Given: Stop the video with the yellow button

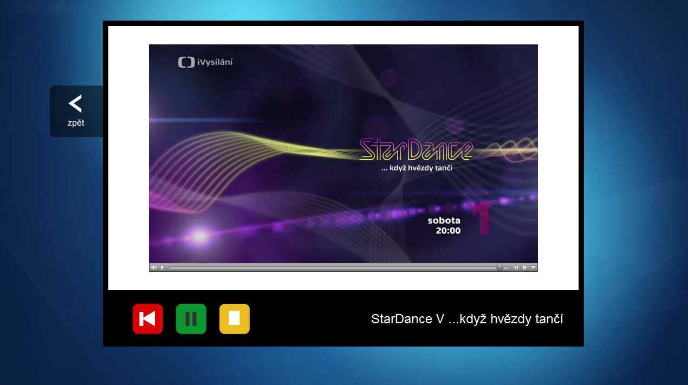Looking at the screenshot, I should tap(235, 319).
